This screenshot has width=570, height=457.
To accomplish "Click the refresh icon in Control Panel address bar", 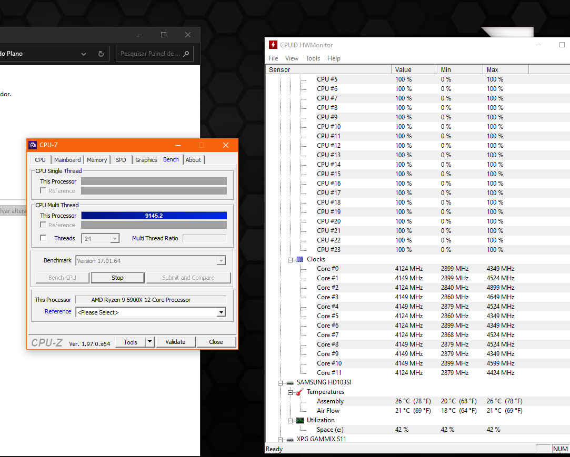I will (101, 54).
